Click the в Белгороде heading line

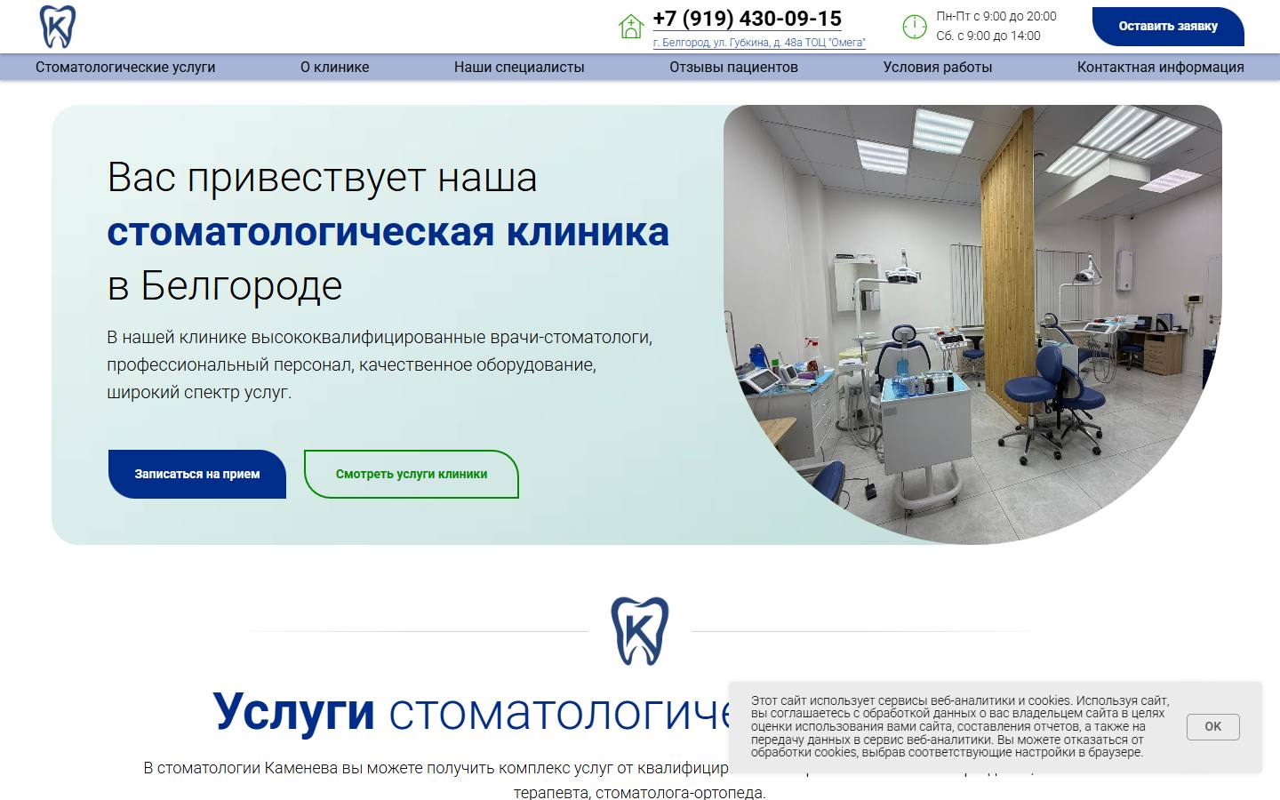point(225,285)
